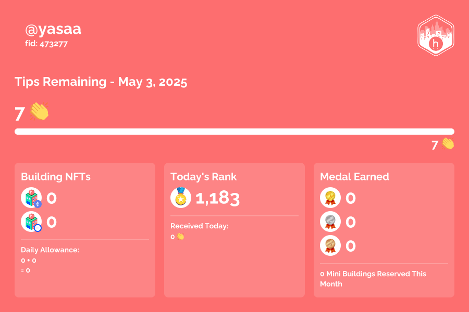Click the Daily Allowance label
This screenshot has width=469, height=312.
50,250
